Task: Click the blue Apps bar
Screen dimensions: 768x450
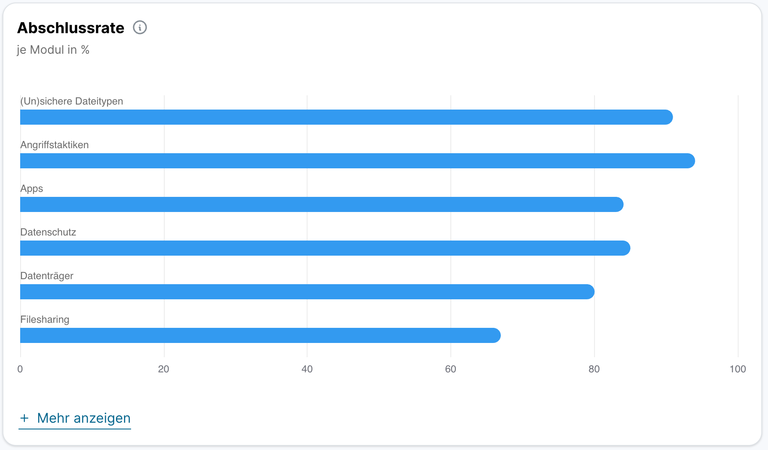Action: coord(321,204)
